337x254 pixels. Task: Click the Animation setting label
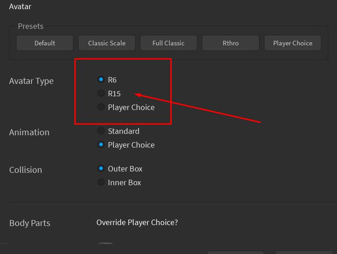coord(29,133)
